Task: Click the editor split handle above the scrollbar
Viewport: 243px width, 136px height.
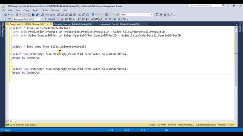Action: [236, 28]
